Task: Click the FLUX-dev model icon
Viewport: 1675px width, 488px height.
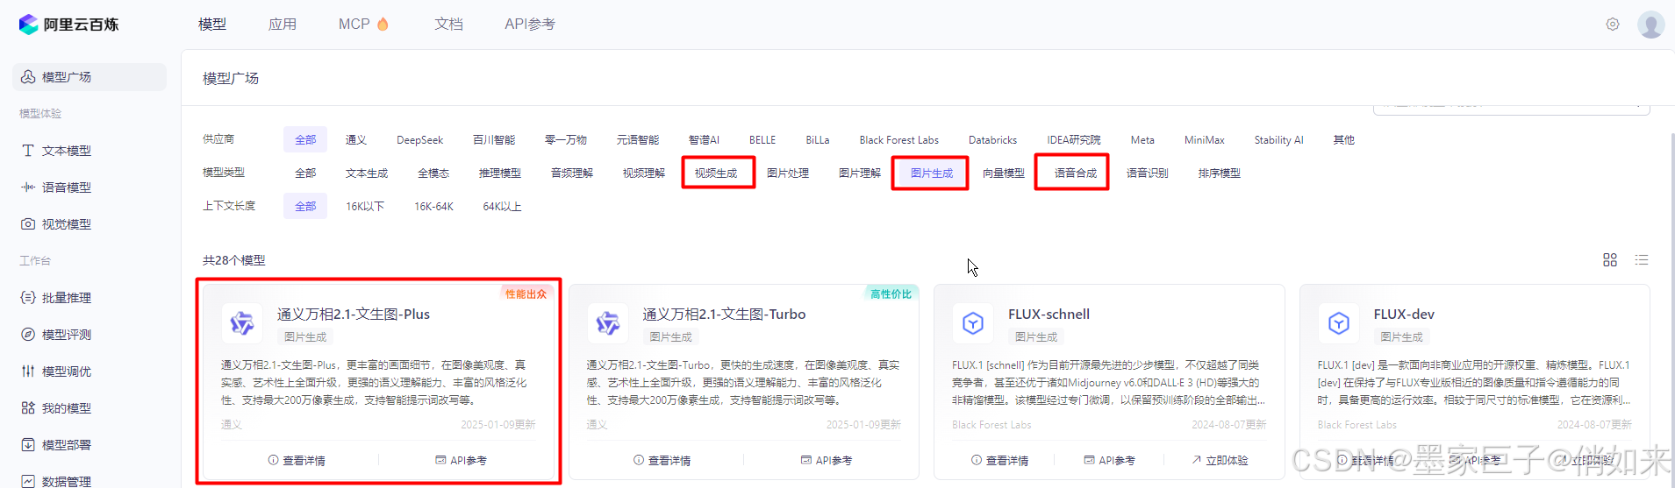Action: coord(1338,323)
